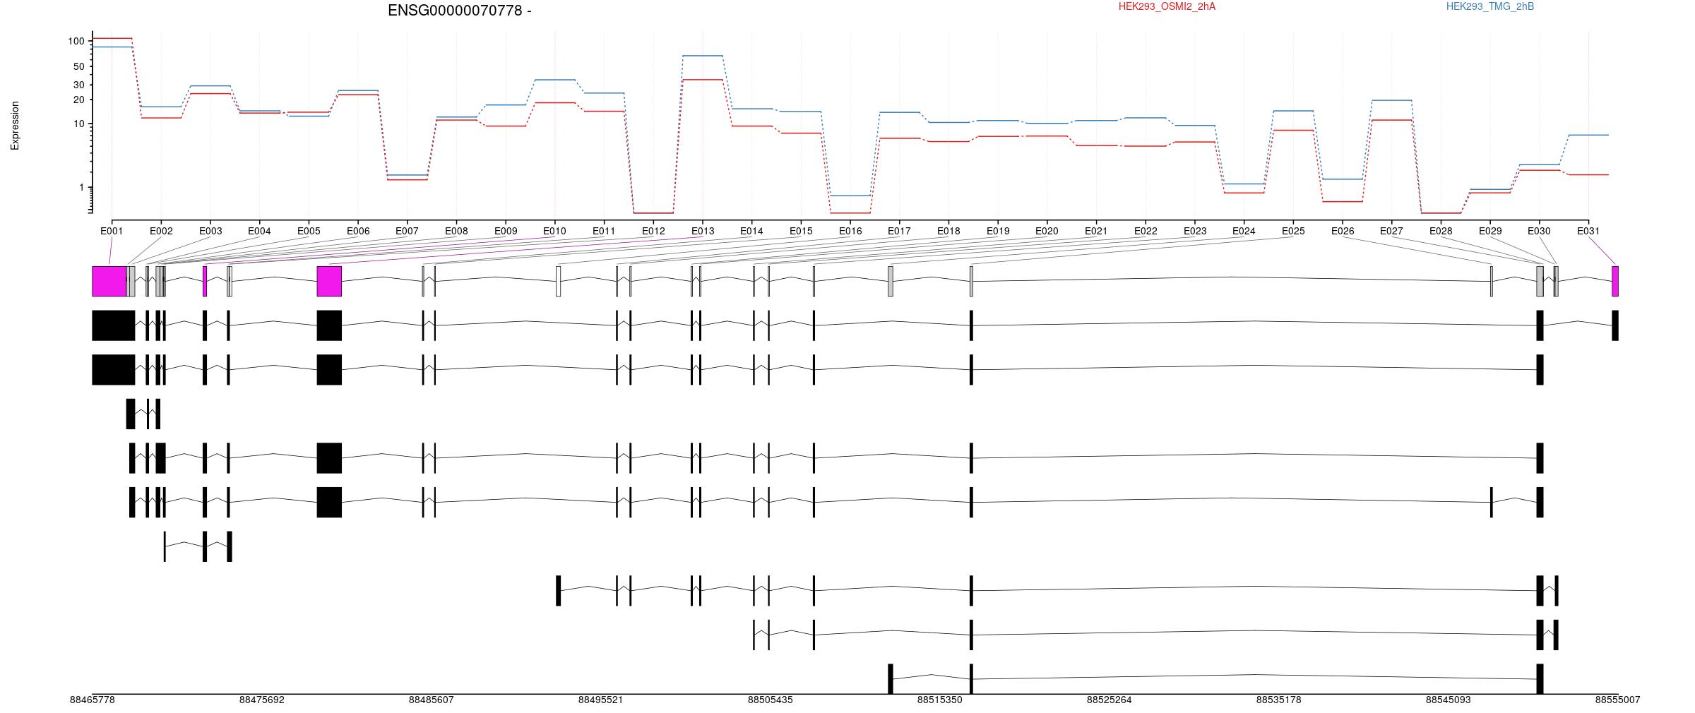
Task: Click genomic coordinate 88505435
Action: click(771, 700)
